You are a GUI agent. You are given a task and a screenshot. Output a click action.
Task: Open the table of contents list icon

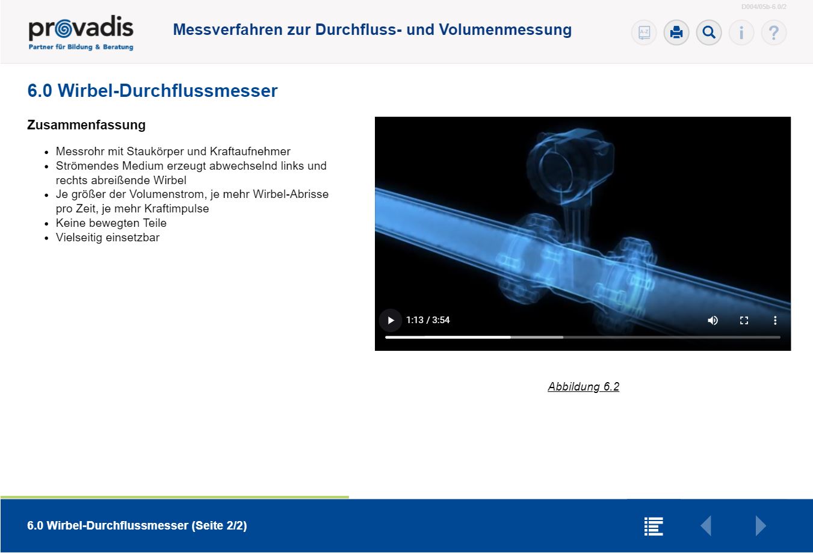pos(654,526)
